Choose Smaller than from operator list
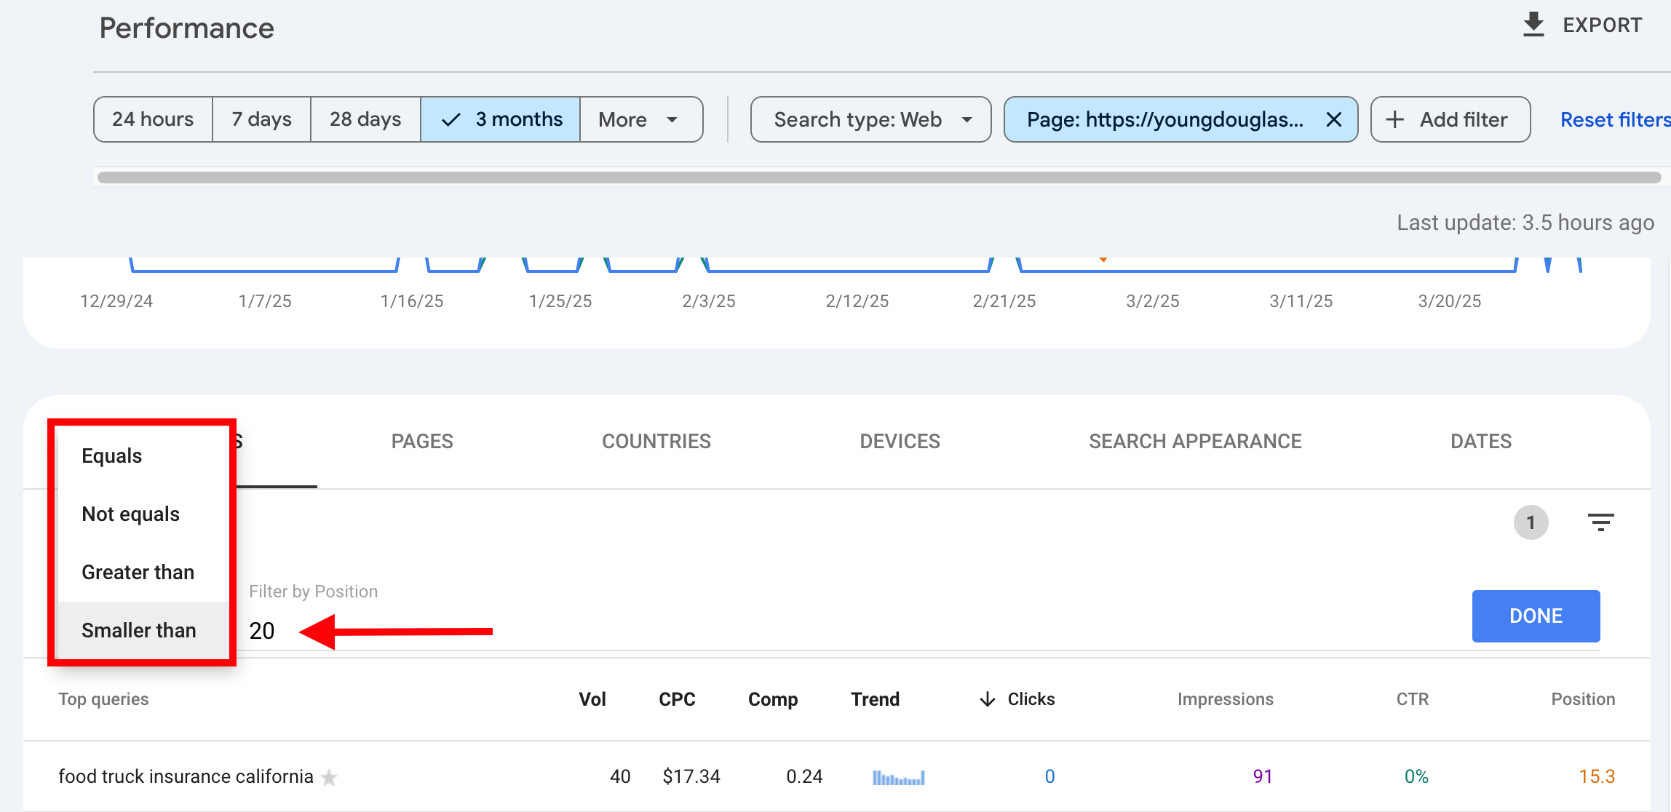1671x812 pixels. click(139, 630)
